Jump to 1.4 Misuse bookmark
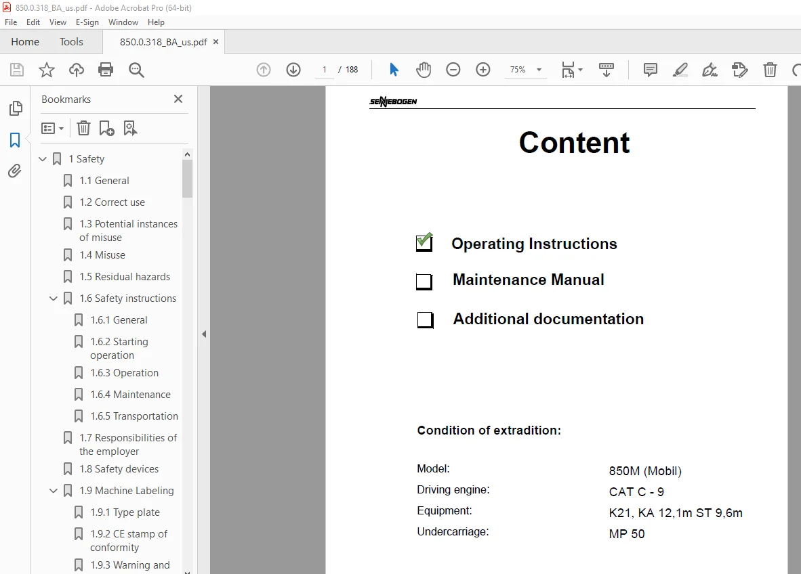 [x=102, y=255]
